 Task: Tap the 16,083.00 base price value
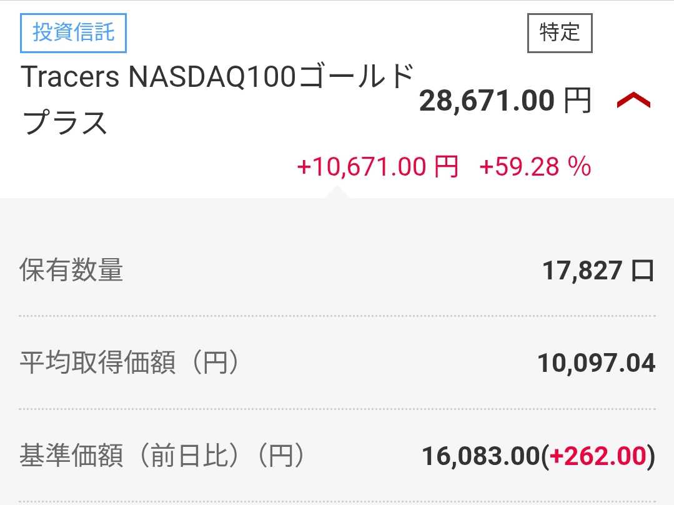click(x=480, y=456)
